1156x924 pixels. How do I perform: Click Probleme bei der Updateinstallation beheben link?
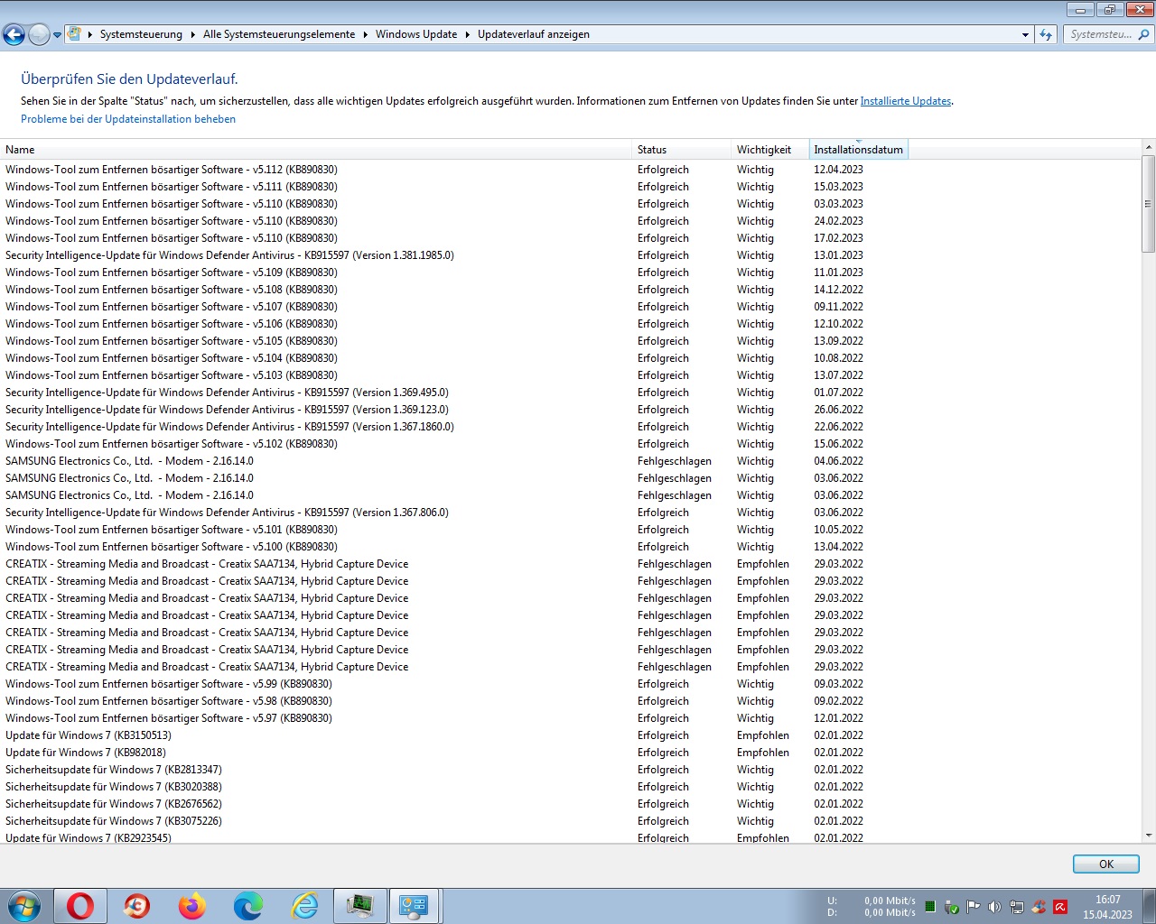coord(128,119)
